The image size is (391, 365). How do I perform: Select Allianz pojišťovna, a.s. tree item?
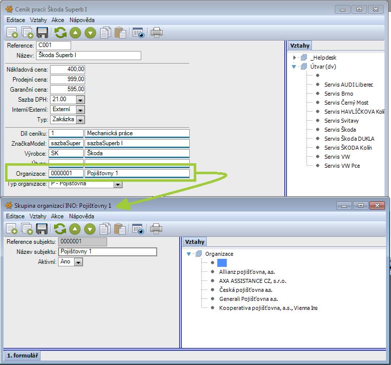click(247, 272)
